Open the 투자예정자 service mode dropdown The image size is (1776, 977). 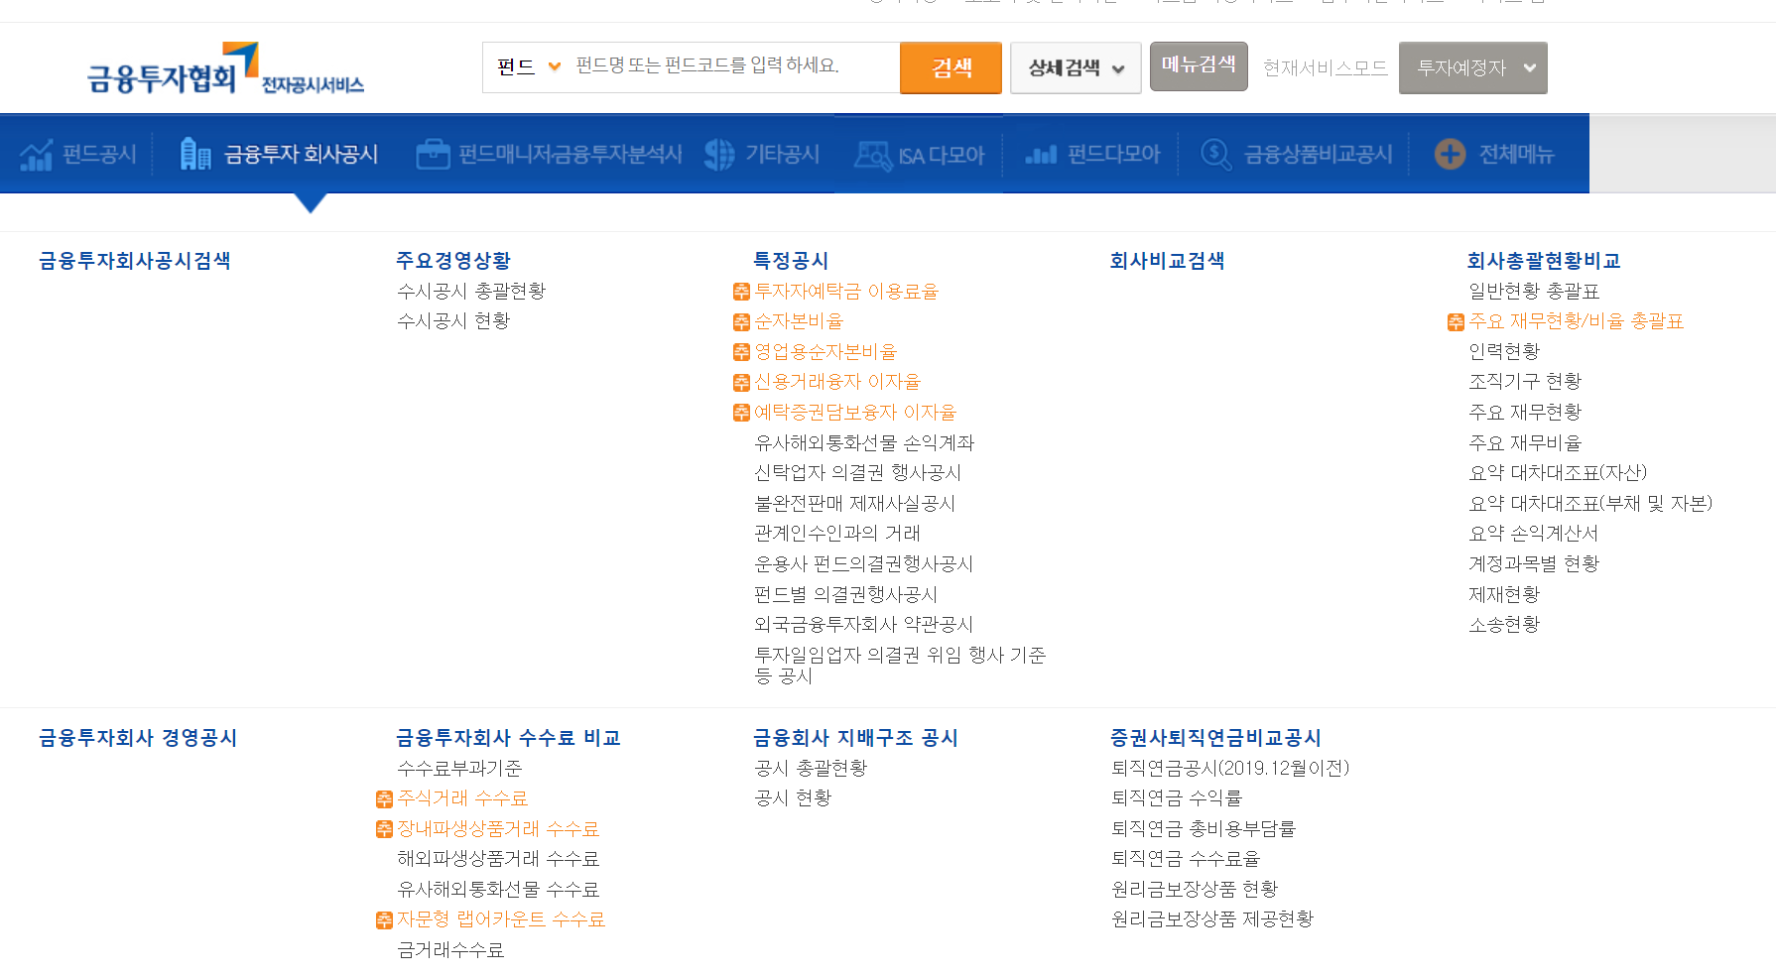pos(1472,68)
